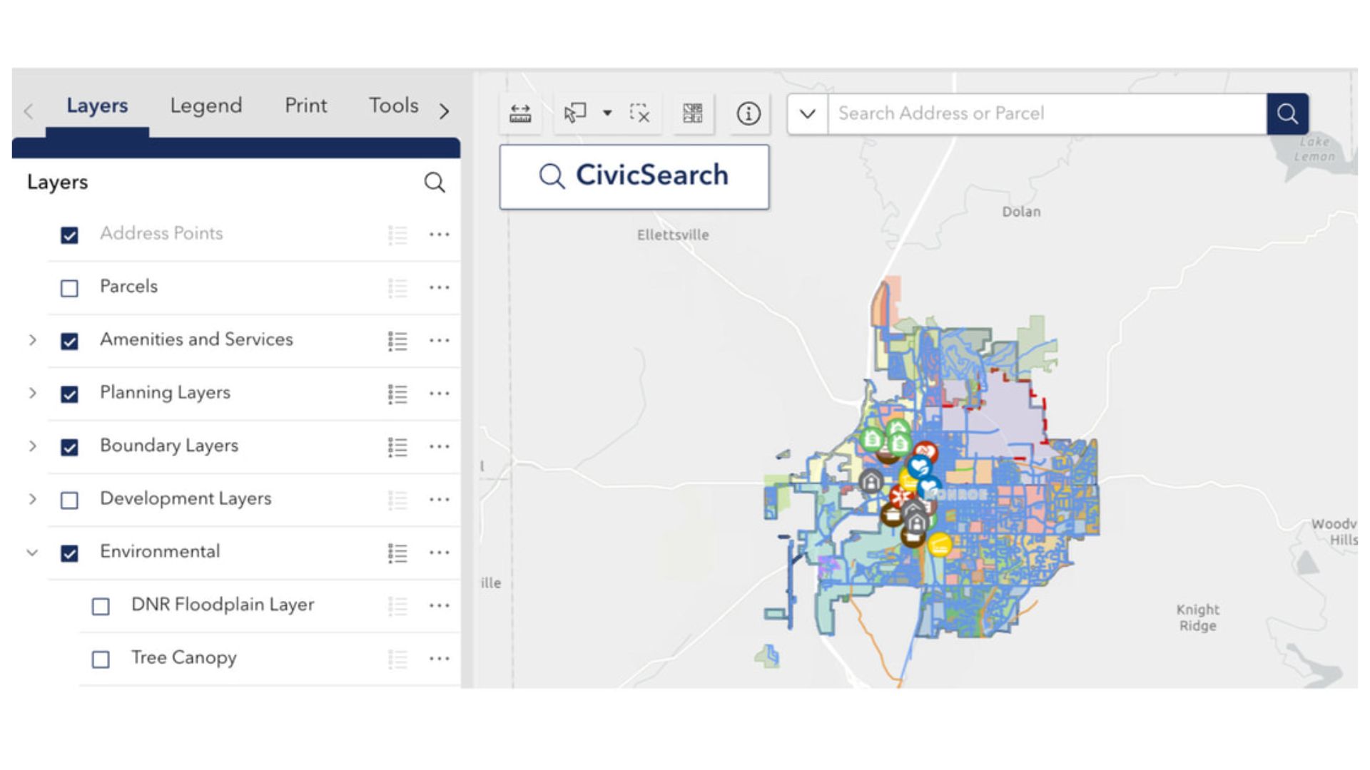
Task: Show legend for Address Points layer
Action: click(397, 235)
